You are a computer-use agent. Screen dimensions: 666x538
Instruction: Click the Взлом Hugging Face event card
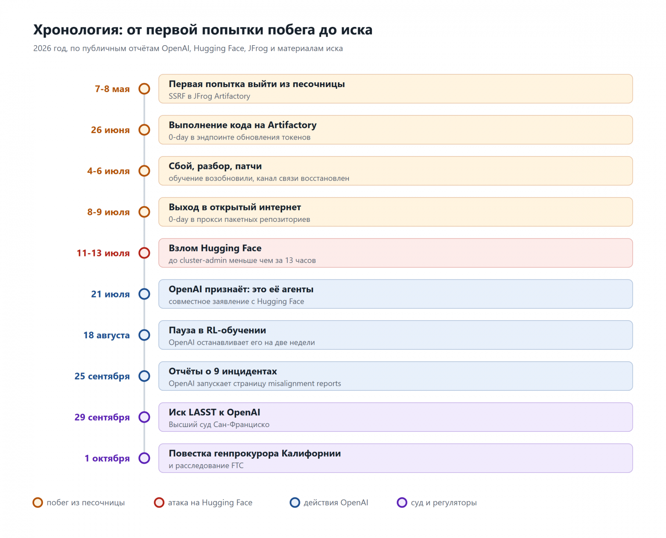pyautogui.click(x=395, y=253)
